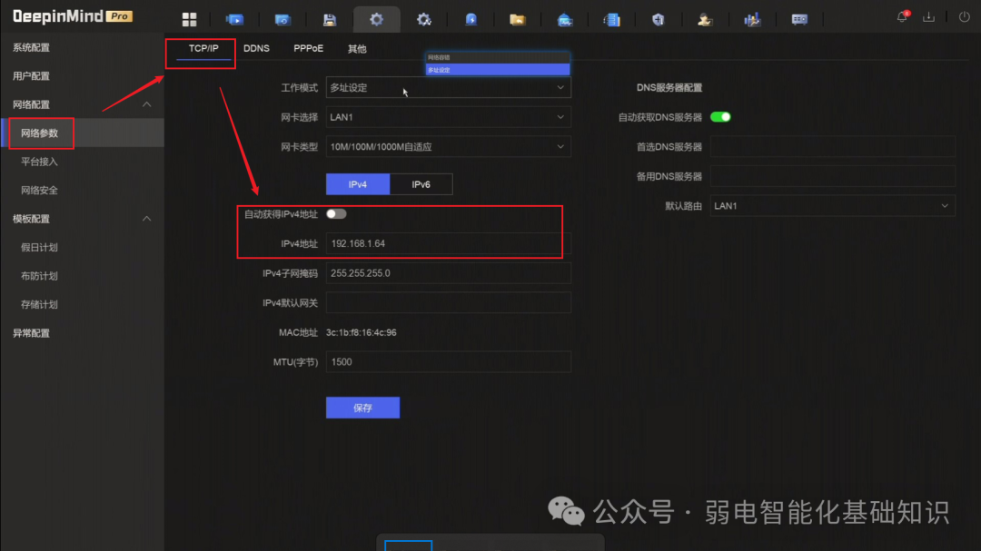The width and height of the screenshot is (981, 551).
Task: Open the blue log notebook icon
Action: click(x=611, y=19)
